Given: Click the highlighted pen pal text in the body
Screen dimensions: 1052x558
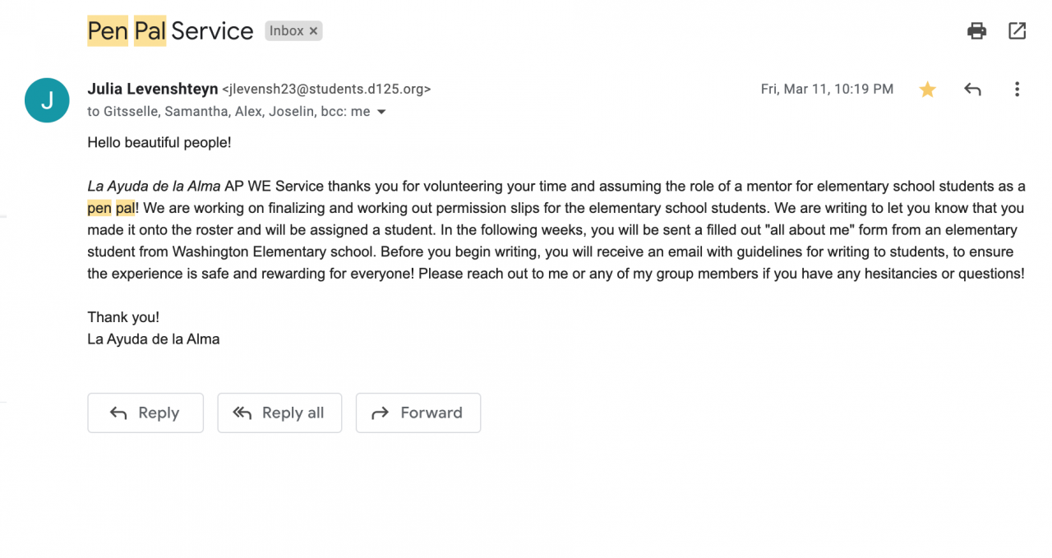Looking at the screenshot, I should [x=111, y=208].
